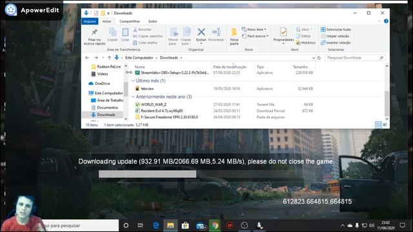
Task: Click Selecionar tudo in the ribbon
Action: point(336,30)
